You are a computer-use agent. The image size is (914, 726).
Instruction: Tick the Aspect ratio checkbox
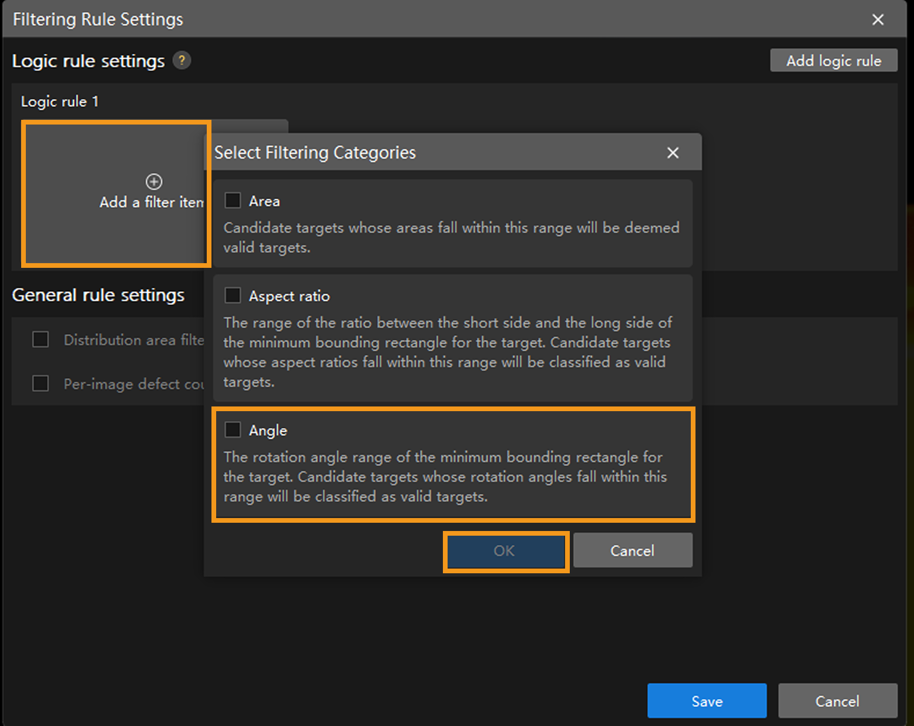(233, 295)
